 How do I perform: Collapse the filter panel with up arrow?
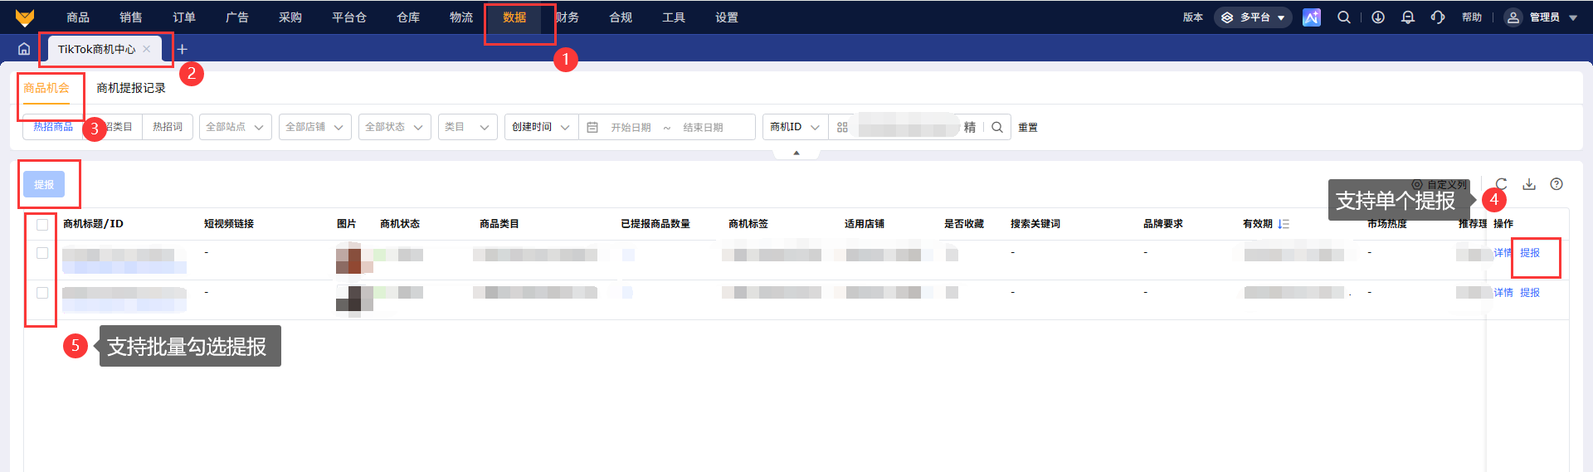pos(796,153)
